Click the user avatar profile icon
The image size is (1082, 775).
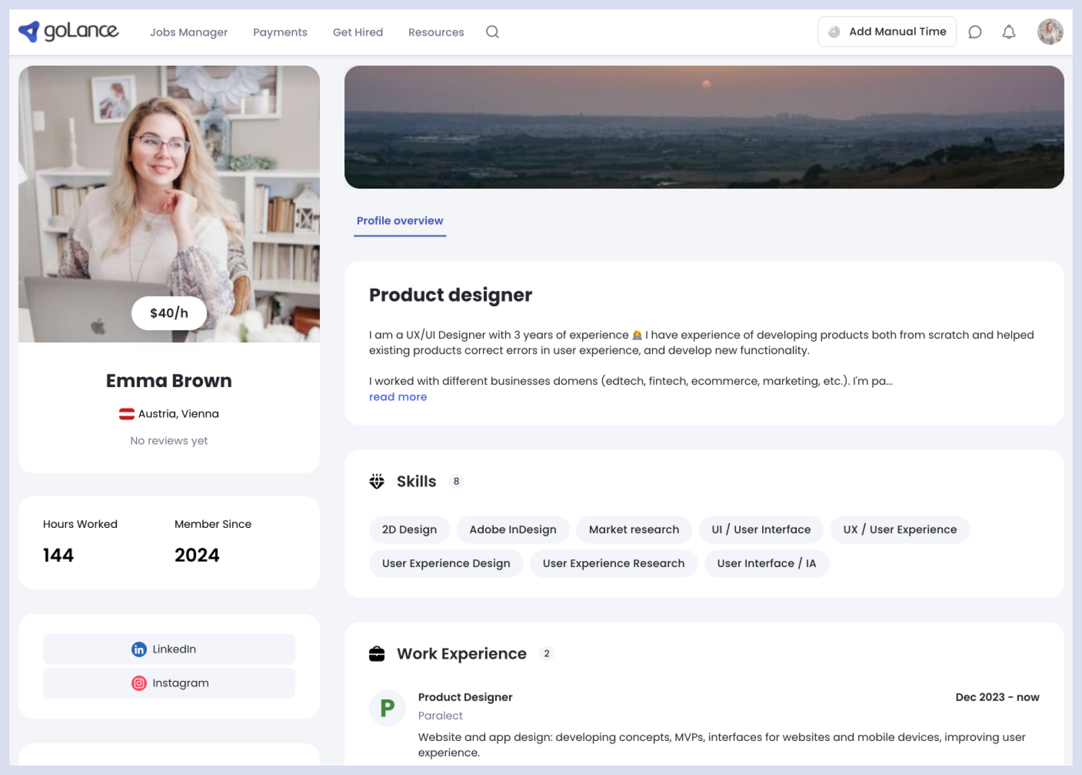tap(1049, 32)
